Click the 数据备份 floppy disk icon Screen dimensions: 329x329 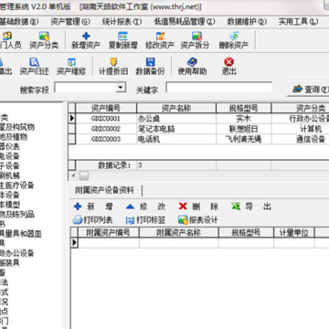150,62
